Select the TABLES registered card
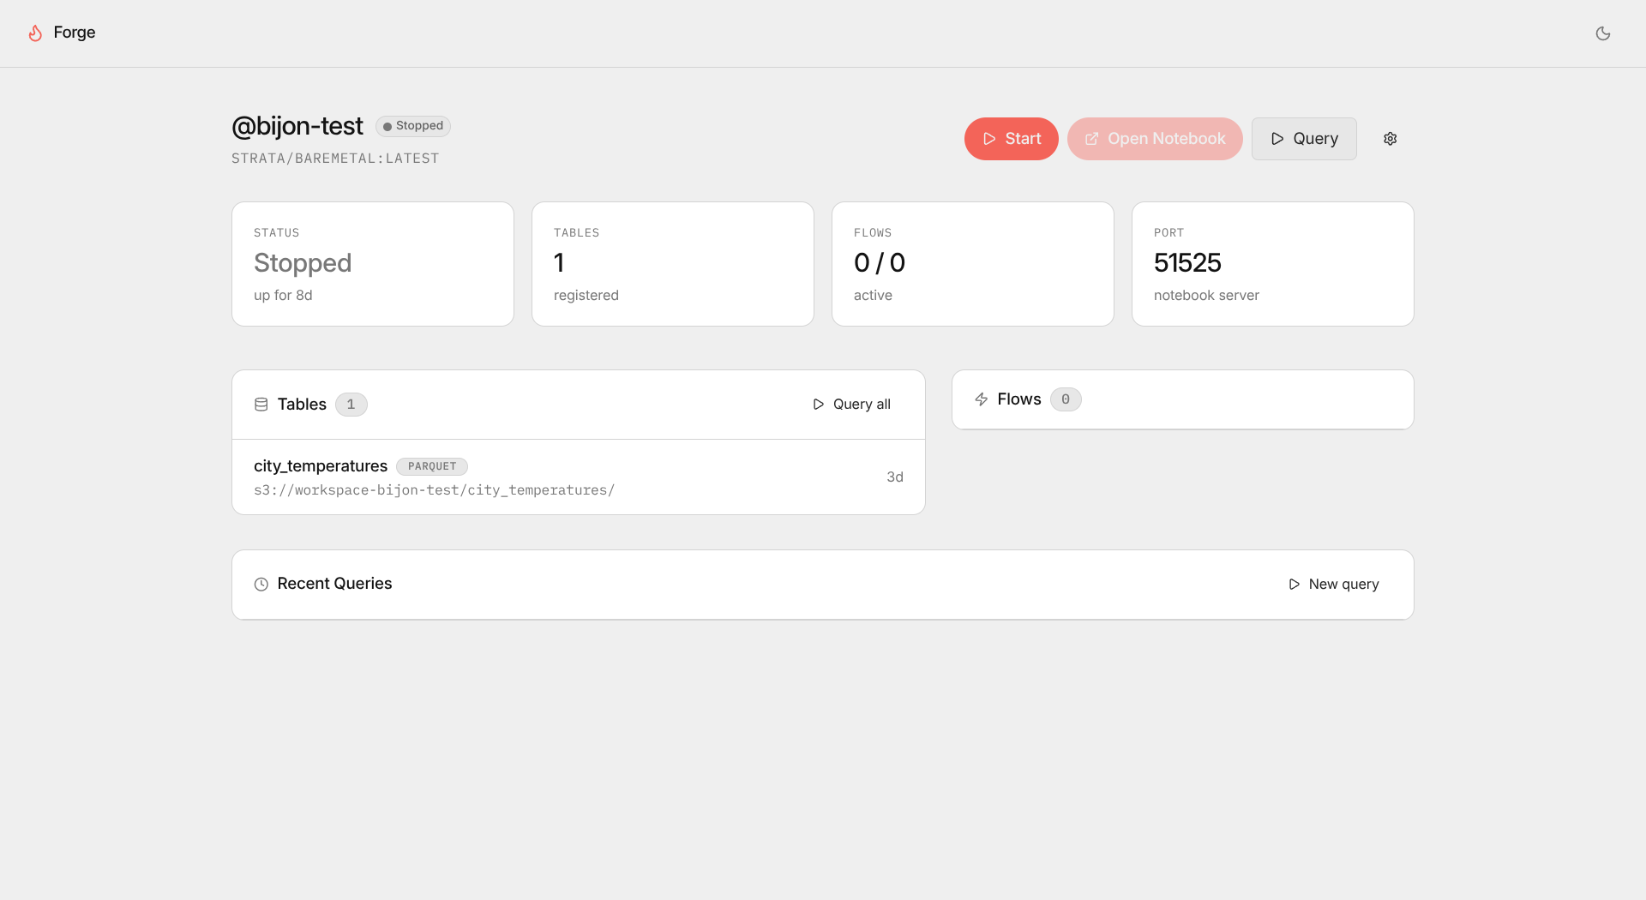 tap(673, 264)
